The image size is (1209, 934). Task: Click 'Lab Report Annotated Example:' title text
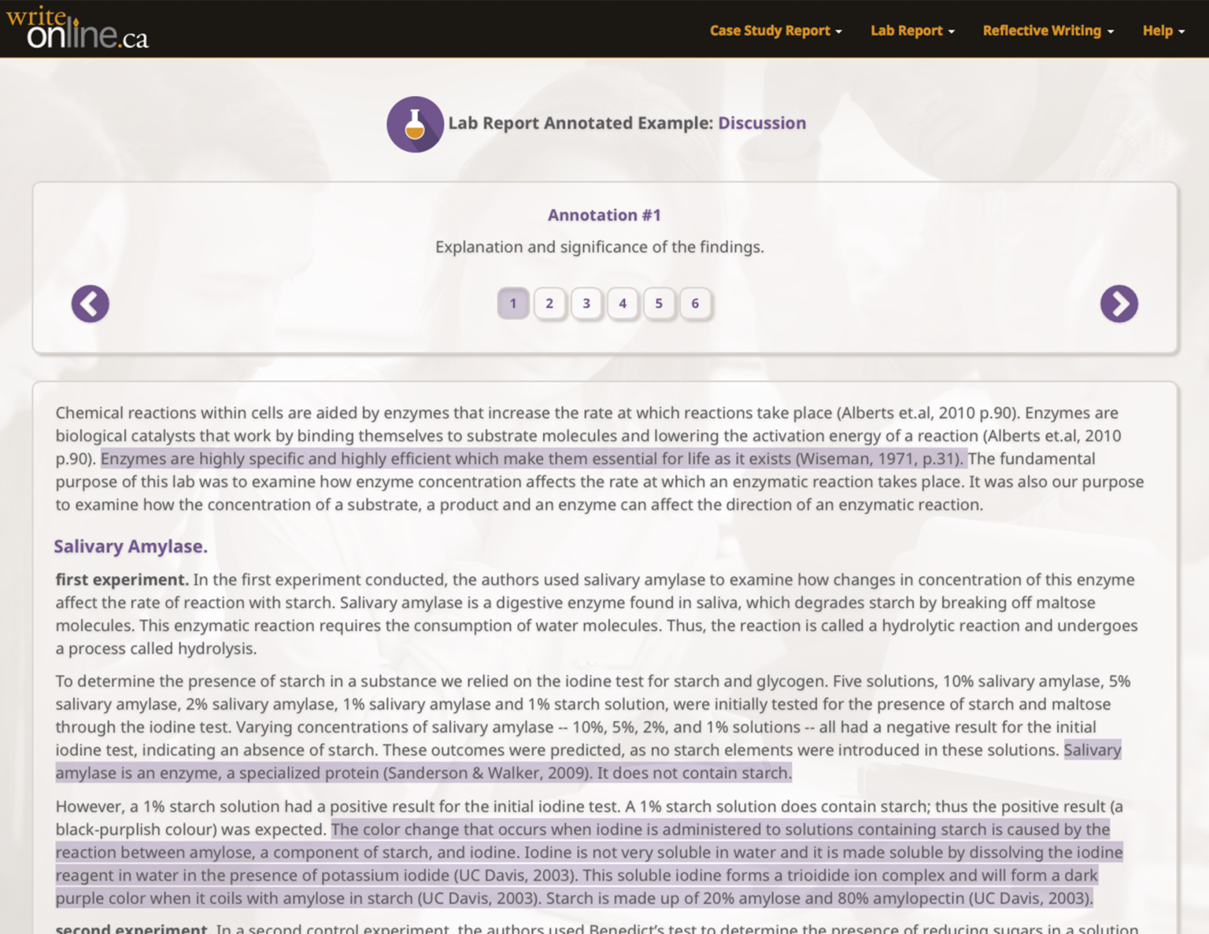tap(581, 124)
